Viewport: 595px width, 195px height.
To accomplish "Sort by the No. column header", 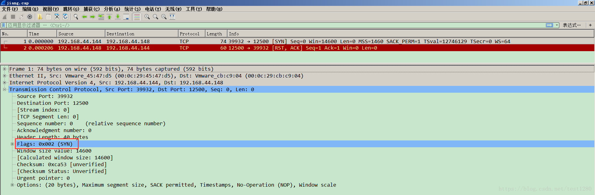I will (14, 34).
